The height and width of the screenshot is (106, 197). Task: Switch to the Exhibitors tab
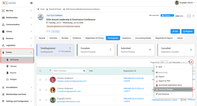(x=77, y=38)
